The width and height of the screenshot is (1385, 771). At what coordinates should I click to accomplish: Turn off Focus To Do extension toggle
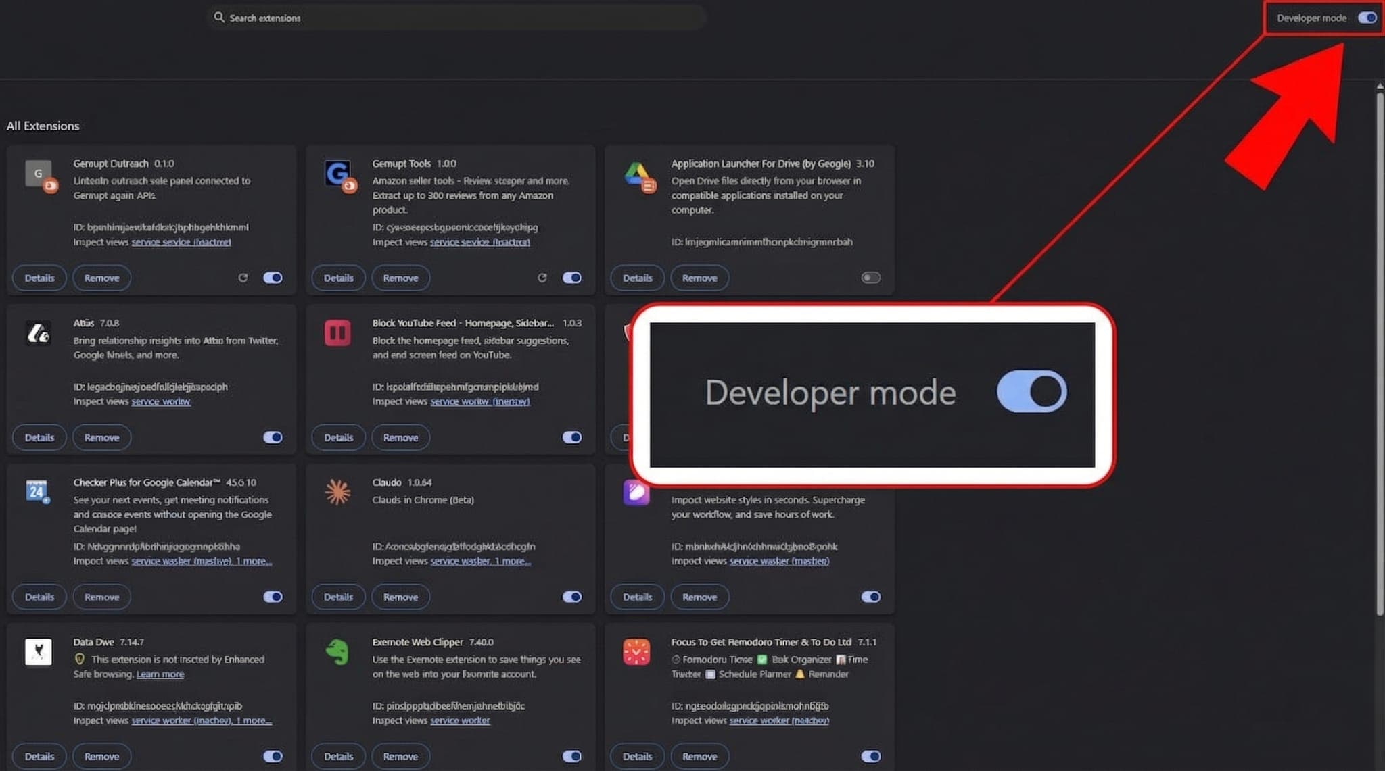(x=870, y=756)
